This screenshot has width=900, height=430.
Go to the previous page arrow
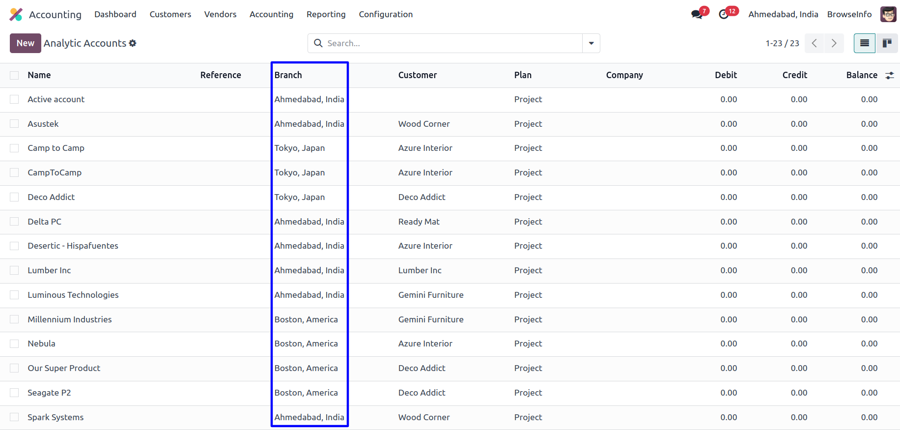point(815,43)
